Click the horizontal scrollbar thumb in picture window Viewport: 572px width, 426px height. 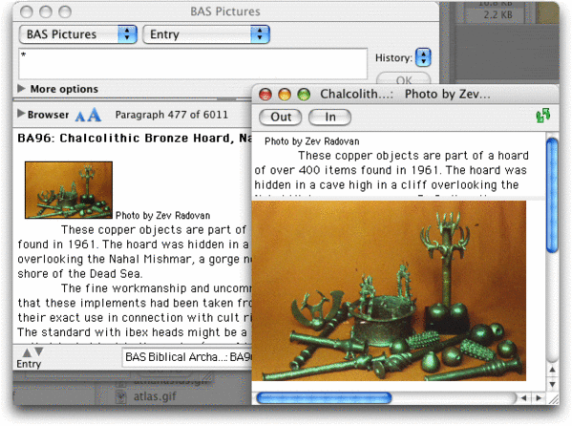[324, 398]
